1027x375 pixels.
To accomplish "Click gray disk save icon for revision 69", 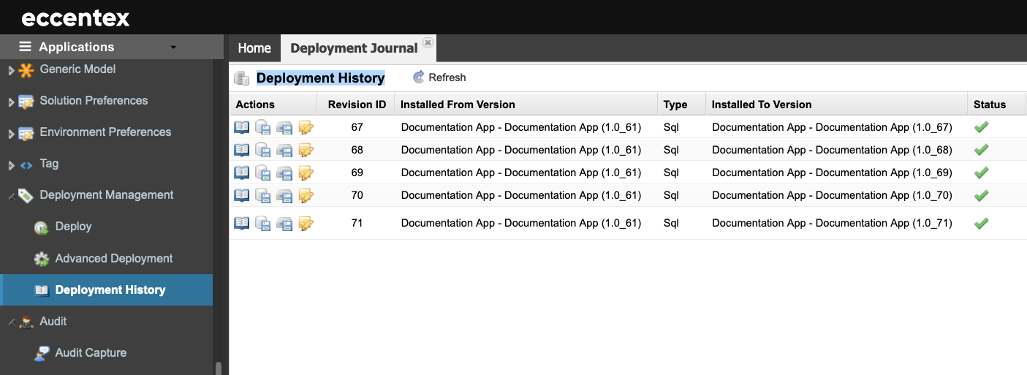I will click(x=284, y=173).
